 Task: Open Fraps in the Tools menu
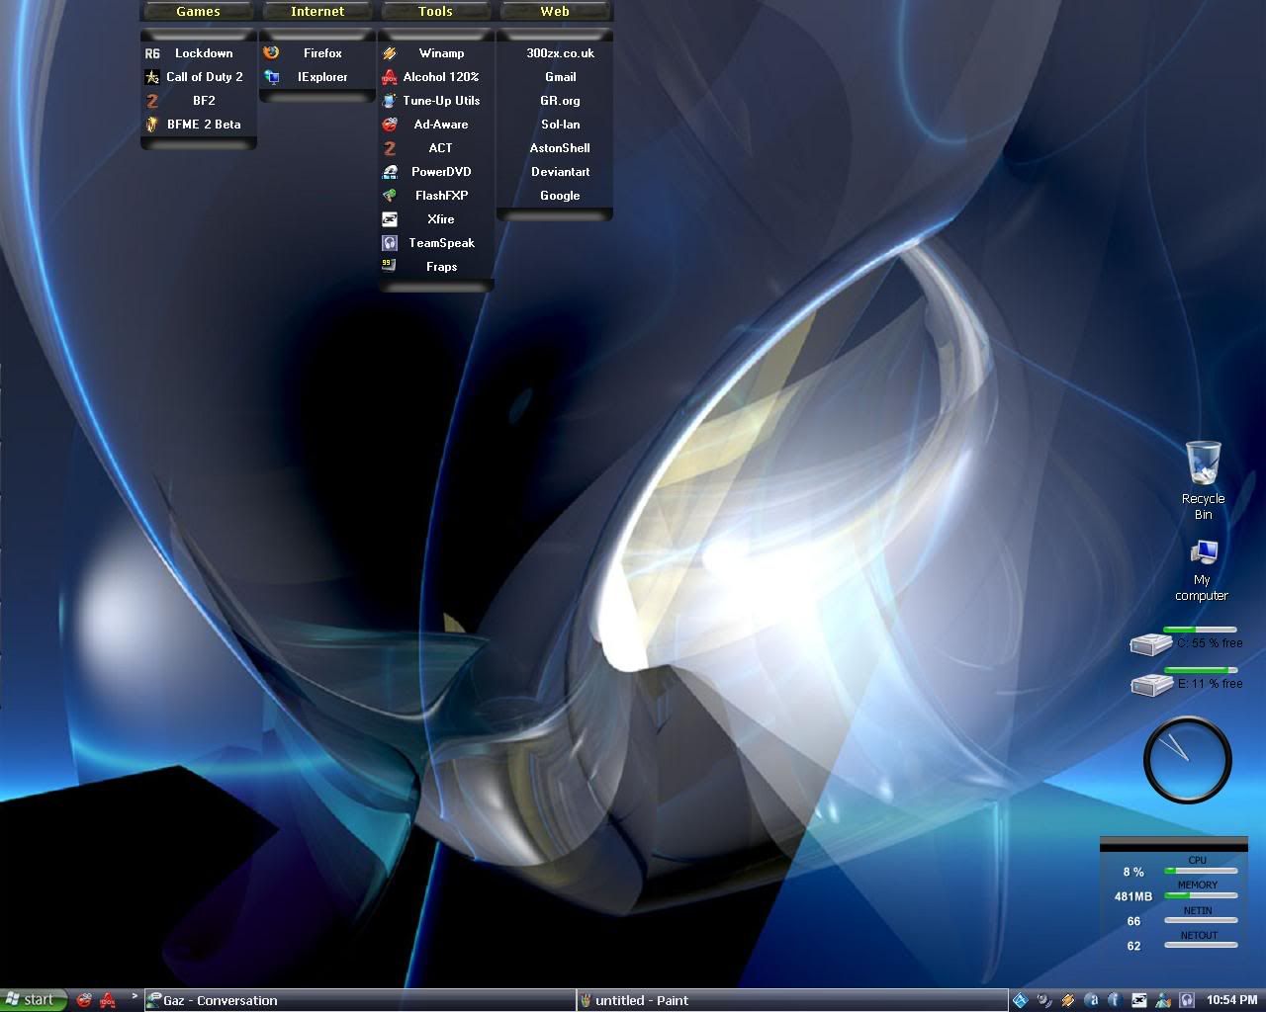441,267
